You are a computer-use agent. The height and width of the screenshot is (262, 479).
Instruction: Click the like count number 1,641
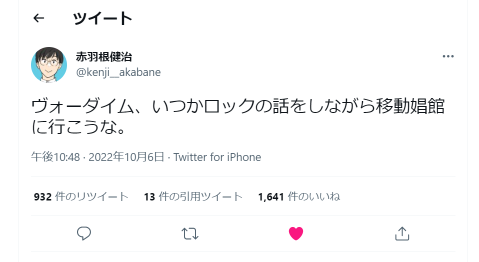[271, 197]
